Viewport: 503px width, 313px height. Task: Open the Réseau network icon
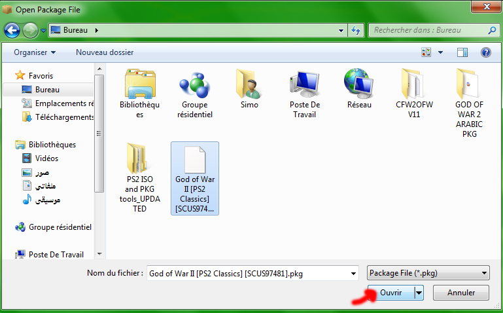click(x=359, y=83)
